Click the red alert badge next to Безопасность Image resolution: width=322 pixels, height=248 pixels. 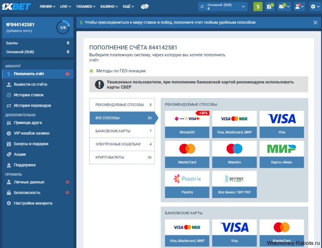[x=67, y=193]
